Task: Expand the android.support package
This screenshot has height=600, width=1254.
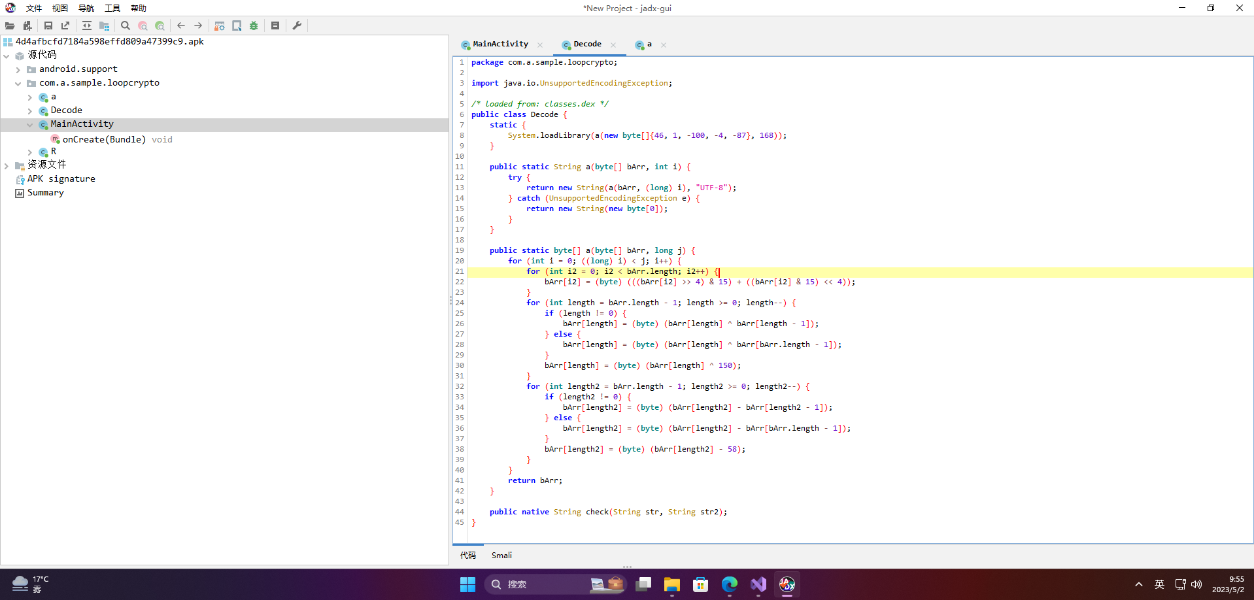Action: [18, 69]
